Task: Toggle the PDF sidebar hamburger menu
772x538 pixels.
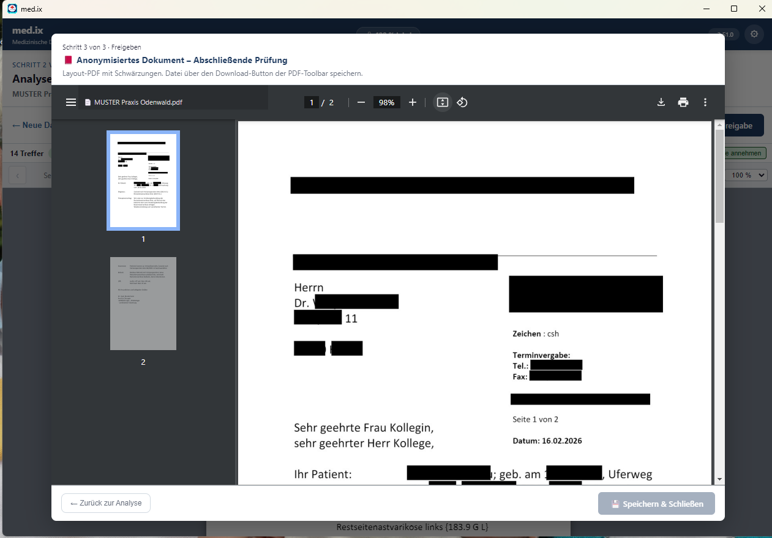Action: coord(71,102)
